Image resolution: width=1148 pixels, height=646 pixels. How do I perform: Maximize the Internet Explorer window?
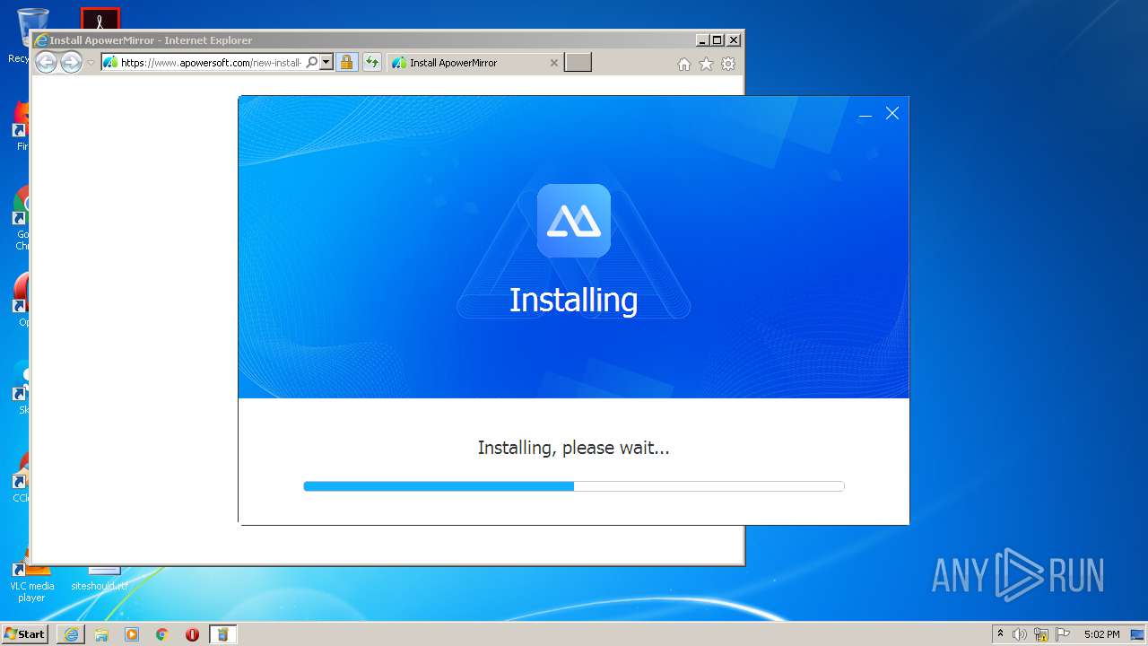click(717, 40)
